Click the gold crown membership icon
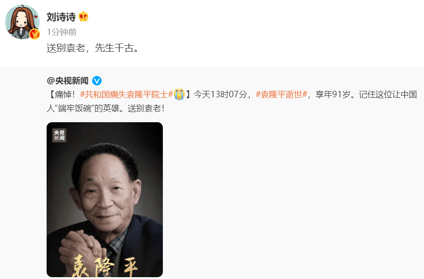Viewport: 424px width, 279px height. click(84, 17)
